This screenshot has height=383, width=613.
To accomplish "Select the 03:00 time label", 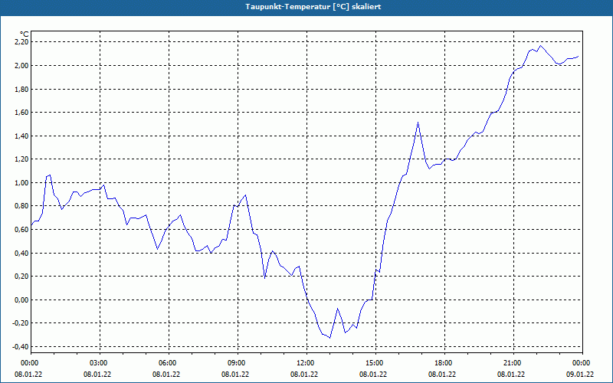I will coord(100,363).
